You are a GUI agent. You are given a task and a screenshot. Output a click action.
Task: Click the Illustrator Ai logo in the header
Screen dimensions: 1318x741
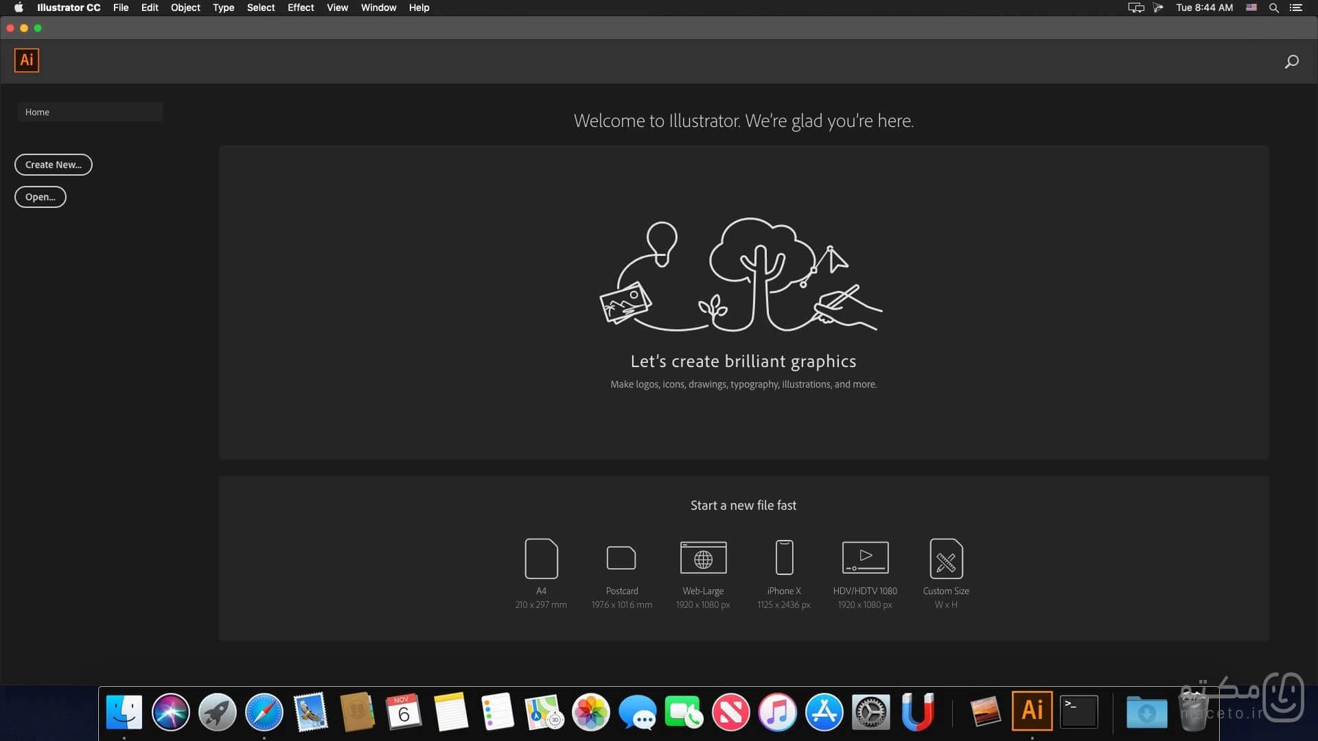[27, 60]
